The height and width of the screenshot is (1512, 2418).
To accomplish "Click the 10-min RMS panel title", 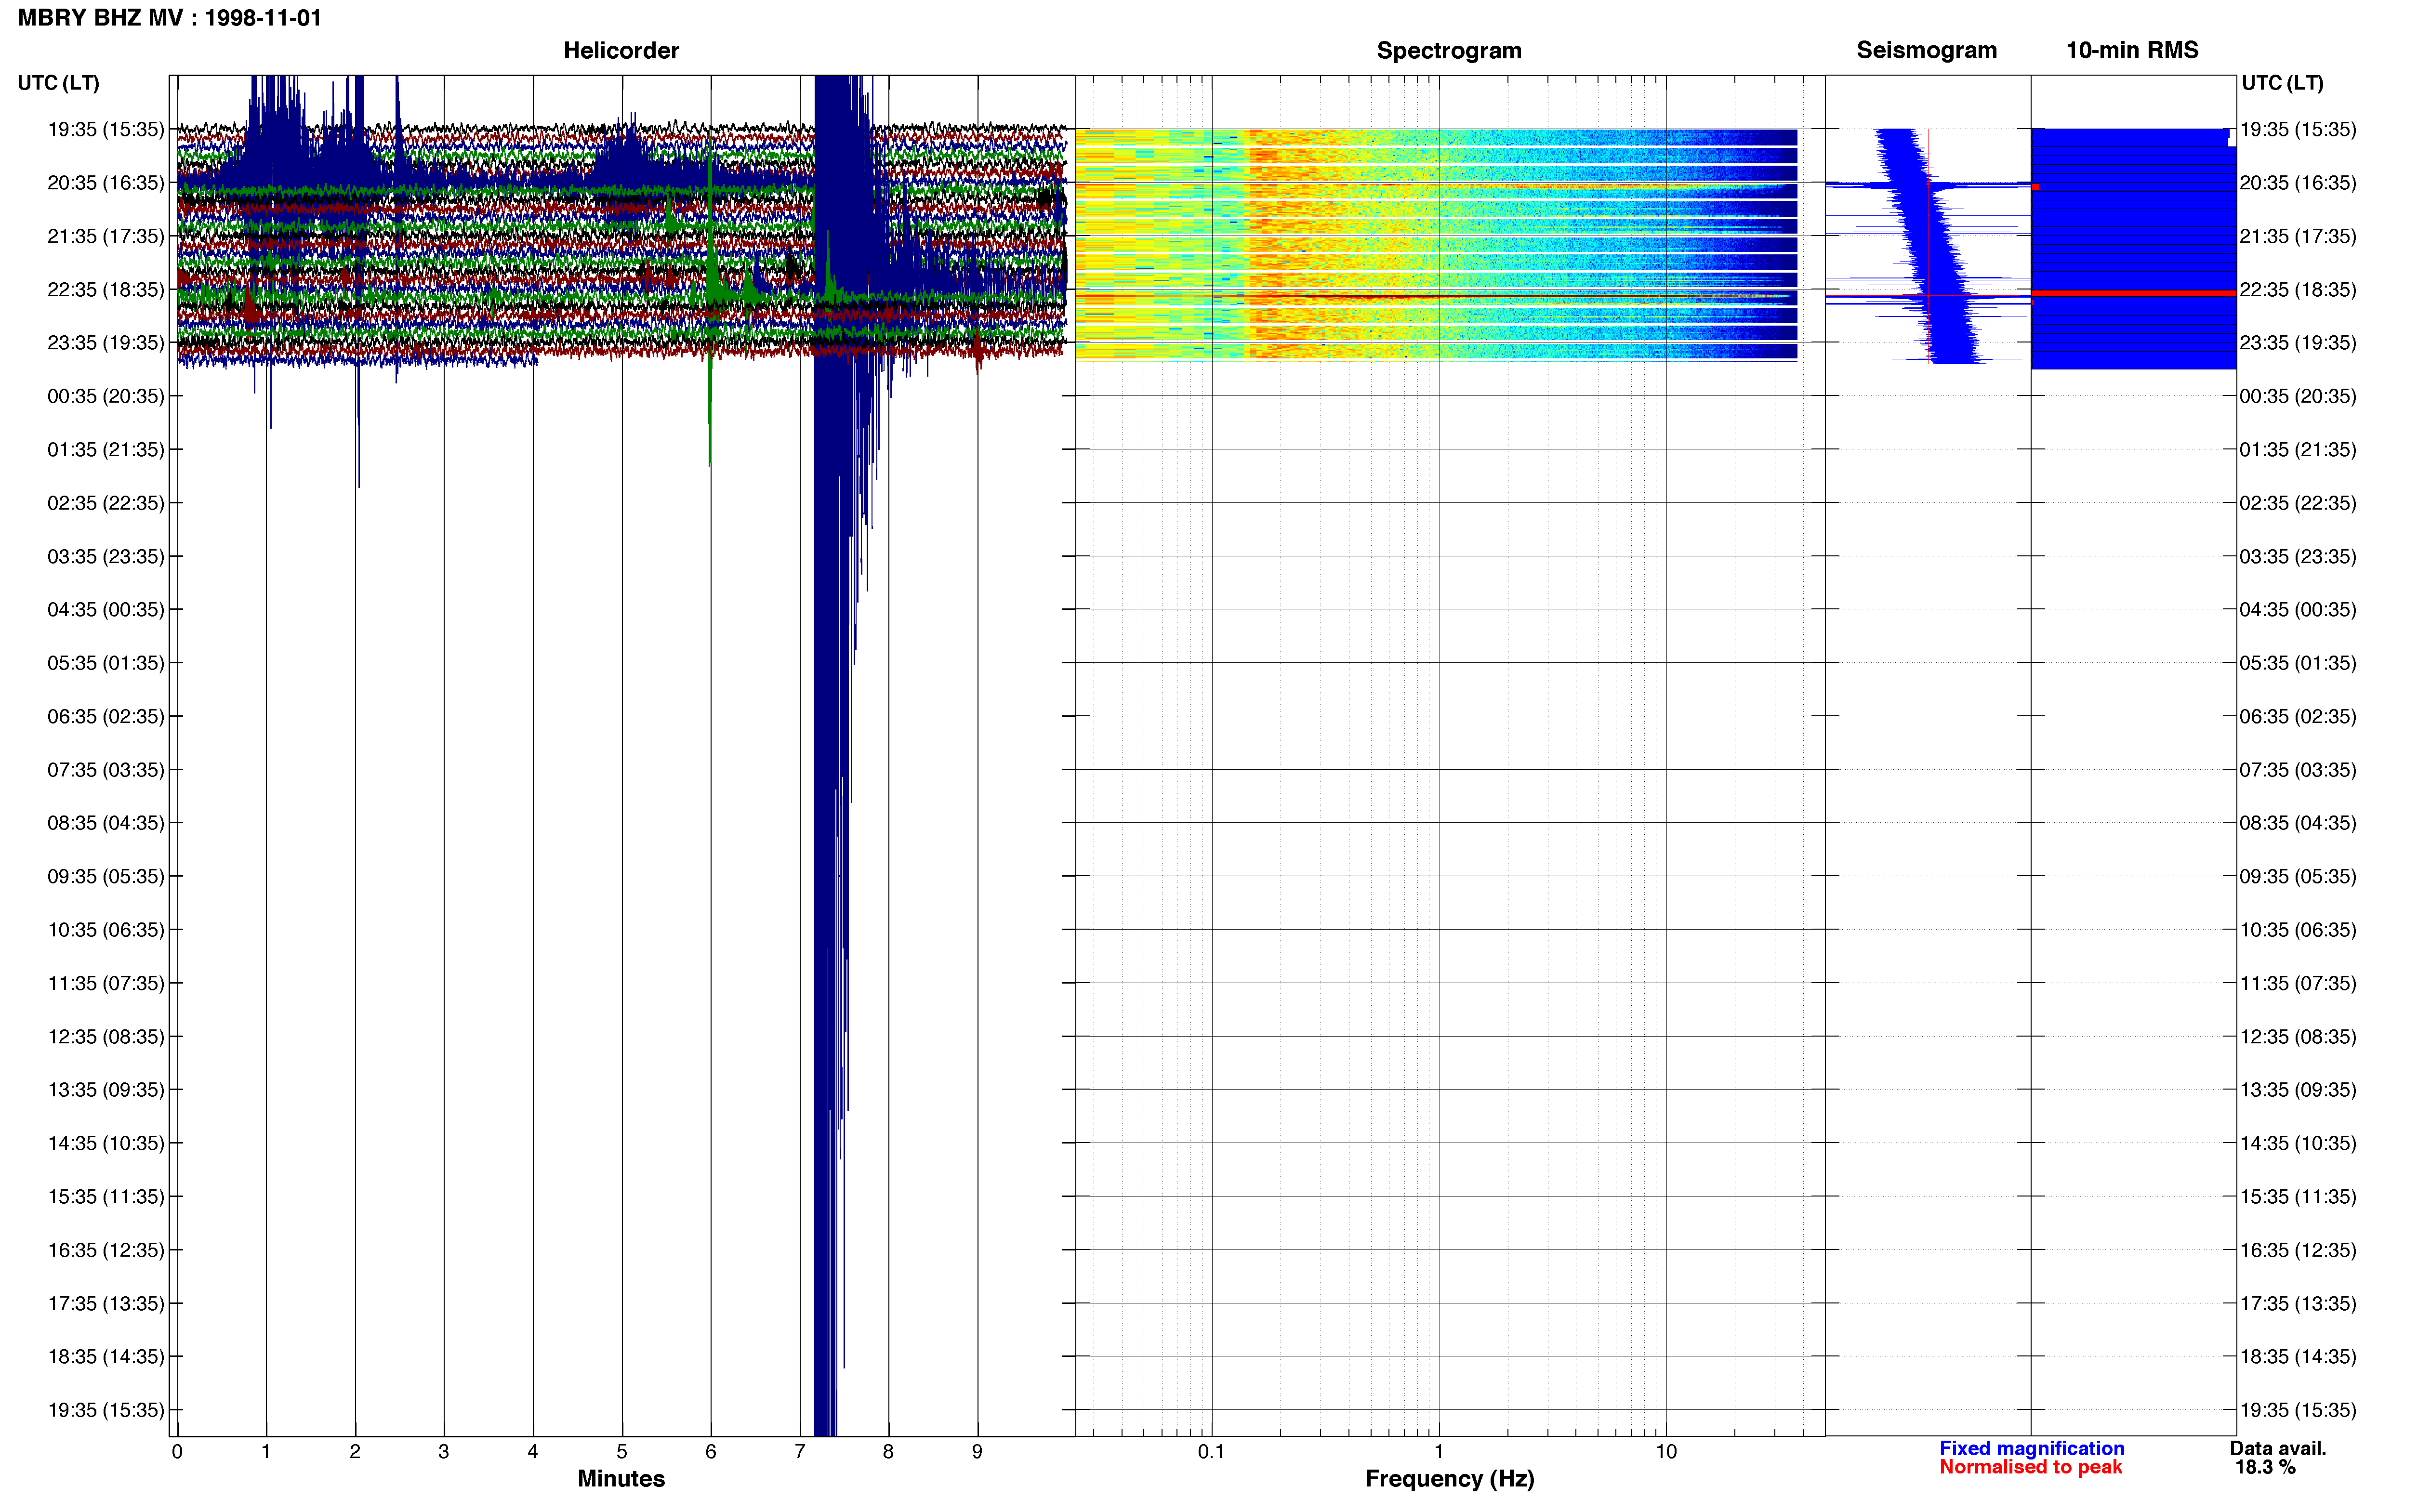I will click(x=2132, y=50).
